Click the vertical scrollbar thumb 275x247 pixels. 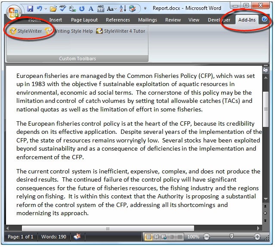tap(266, 109)
